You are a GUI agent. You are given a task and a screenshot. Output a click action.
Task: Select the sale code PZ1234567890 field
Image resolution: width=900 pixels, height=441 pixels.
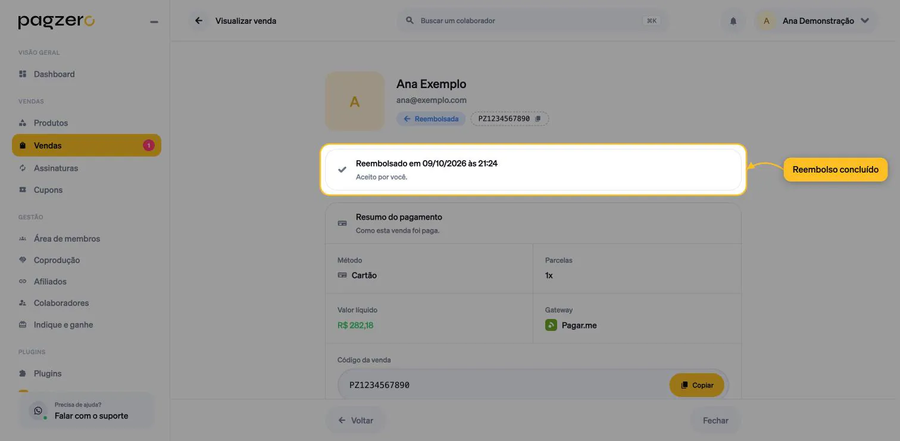[533, 385]
